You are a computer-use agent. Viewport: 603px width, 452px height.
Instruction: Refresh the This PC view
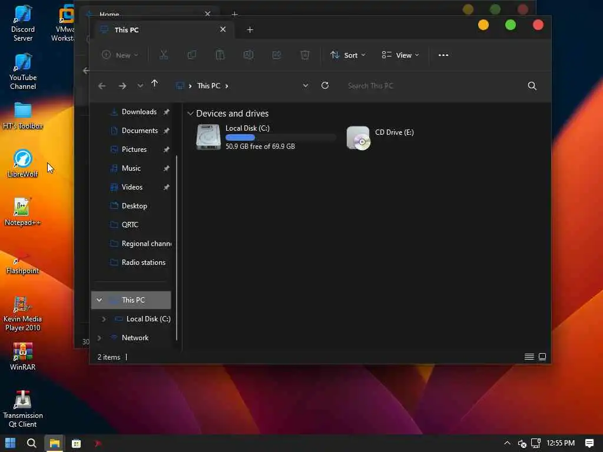(325, 85)
